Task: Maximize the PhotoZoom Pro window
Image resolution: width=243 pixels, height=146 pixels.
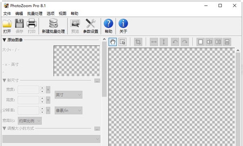Action: point(220,6)
